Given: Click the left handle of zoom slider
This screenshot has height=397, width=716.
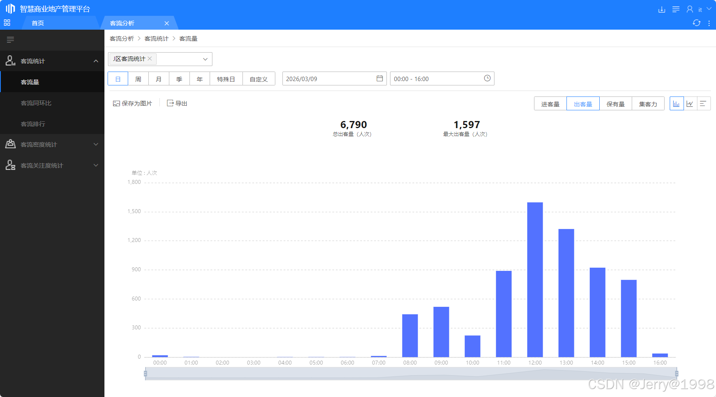Looking at the screenshot, I should tap(146, 374).
